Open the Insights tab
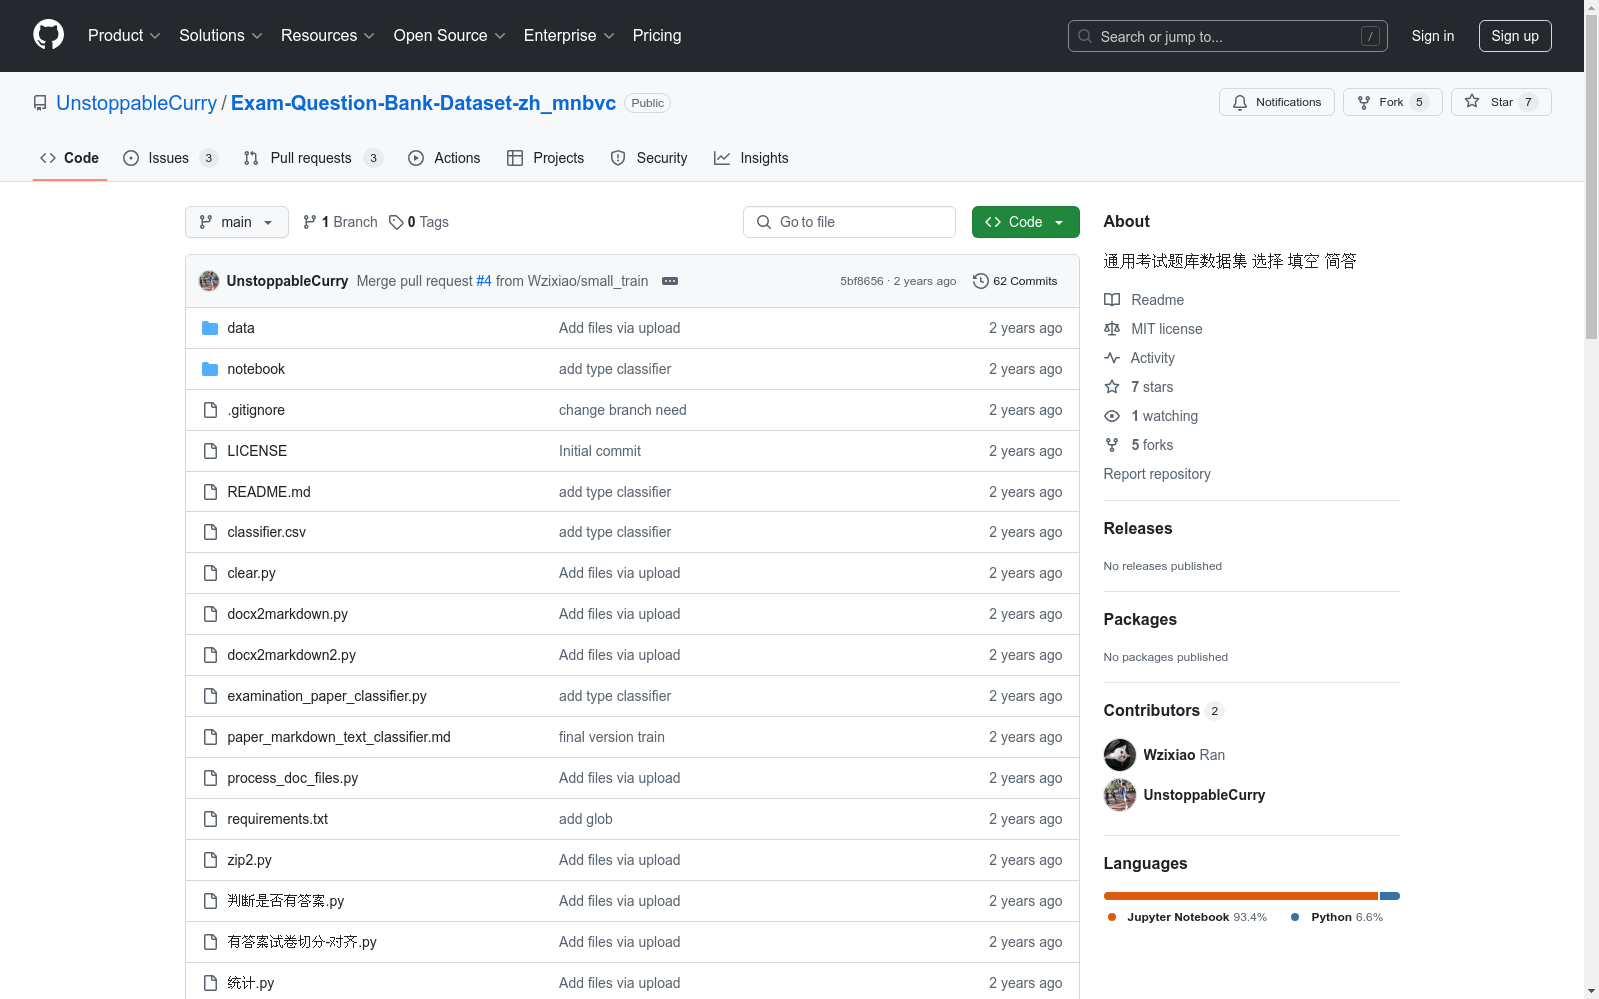This screenshot has height=999, width=1599. (x=751, y=158)
